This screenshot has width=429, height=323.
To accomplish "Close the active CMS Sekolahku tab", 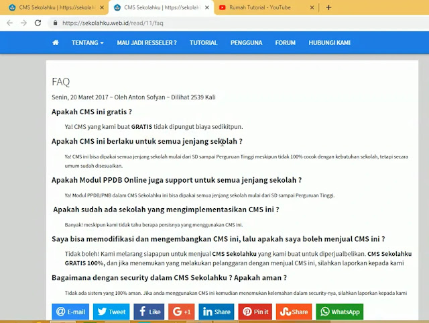I will [x=207, y=7].
